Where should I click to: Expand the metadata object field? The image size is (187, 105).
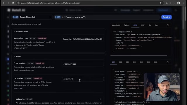(x=100, y=99)
